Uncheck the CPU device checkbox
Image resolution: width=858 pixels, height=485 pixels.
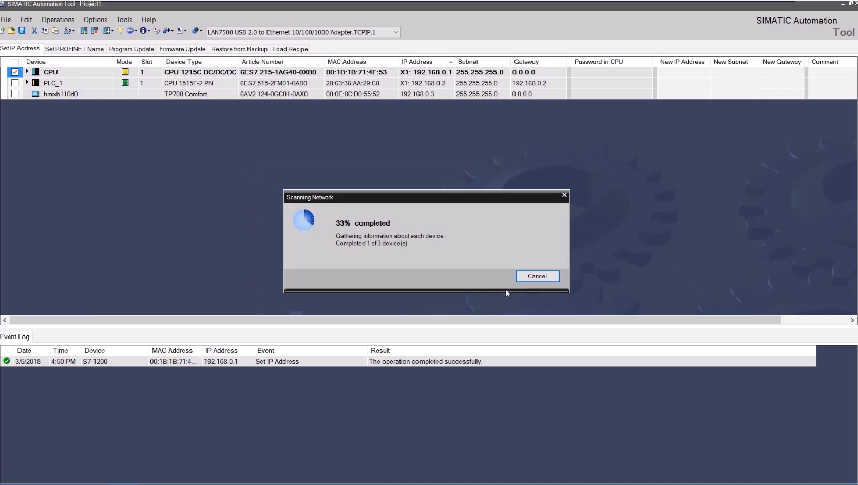[x=15, y=72]
